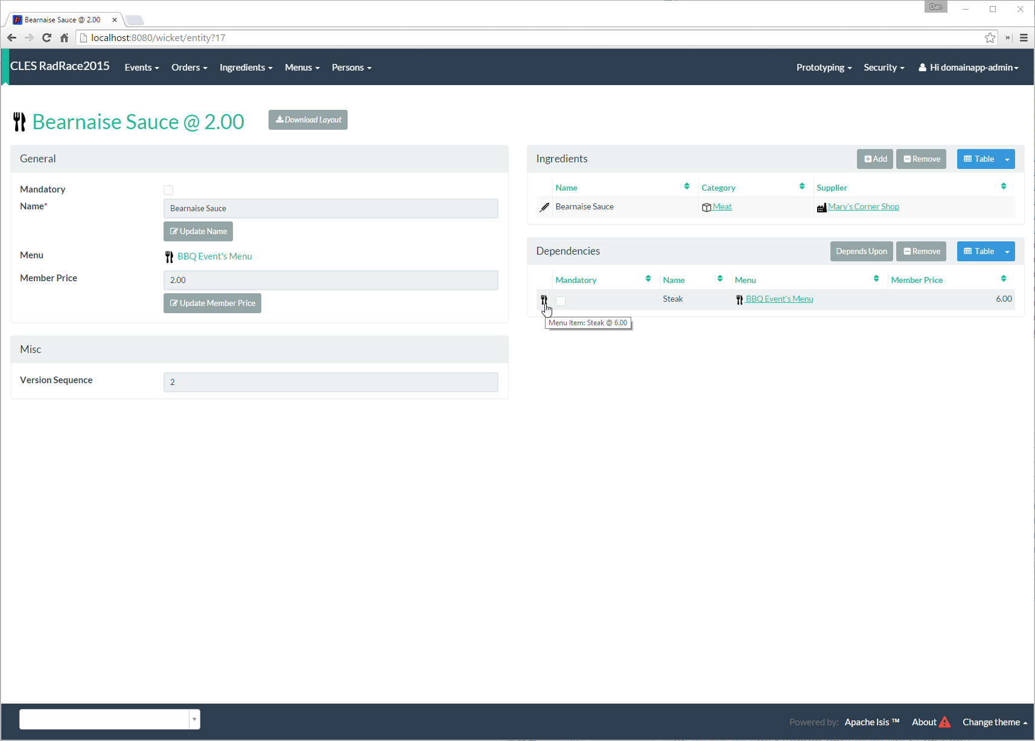Expand the Ingredients Table view caret
This screenshot has height=741, width=1035.
click(1007, 159)
